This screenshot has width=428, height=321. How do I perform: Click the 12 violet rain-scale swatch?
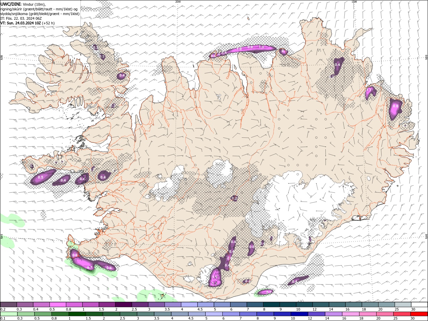pyautogui.click(x=316, y=314)
